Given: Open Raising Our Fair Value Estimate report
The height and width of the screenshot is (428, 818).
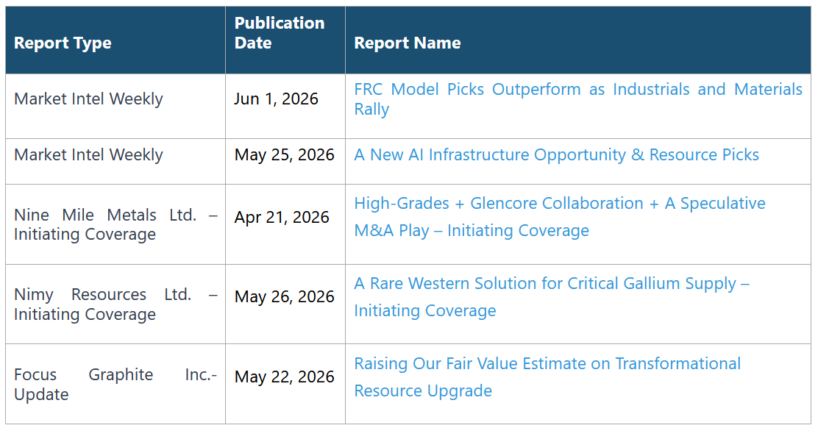Looking at the screenshot, I should tap(547, 377).
